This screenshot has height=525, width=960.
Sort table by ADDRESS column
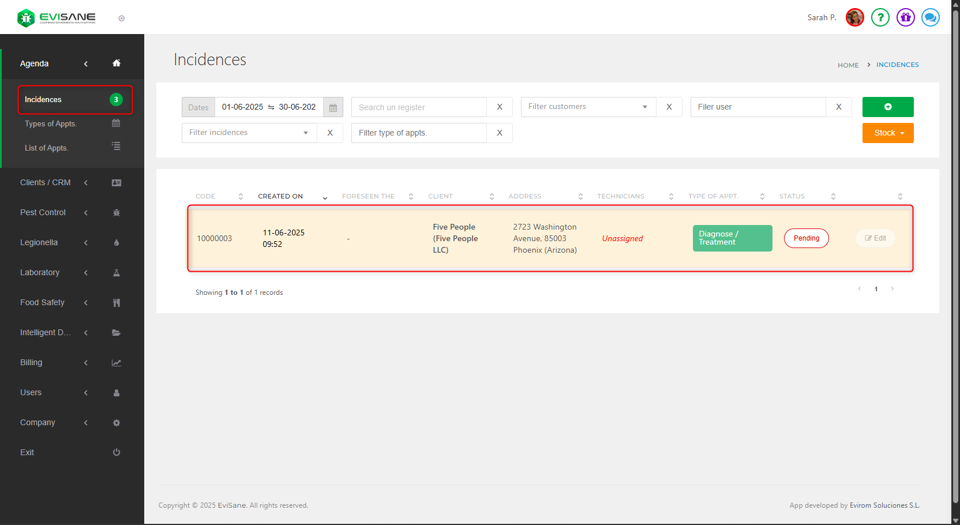coord(546,196)
